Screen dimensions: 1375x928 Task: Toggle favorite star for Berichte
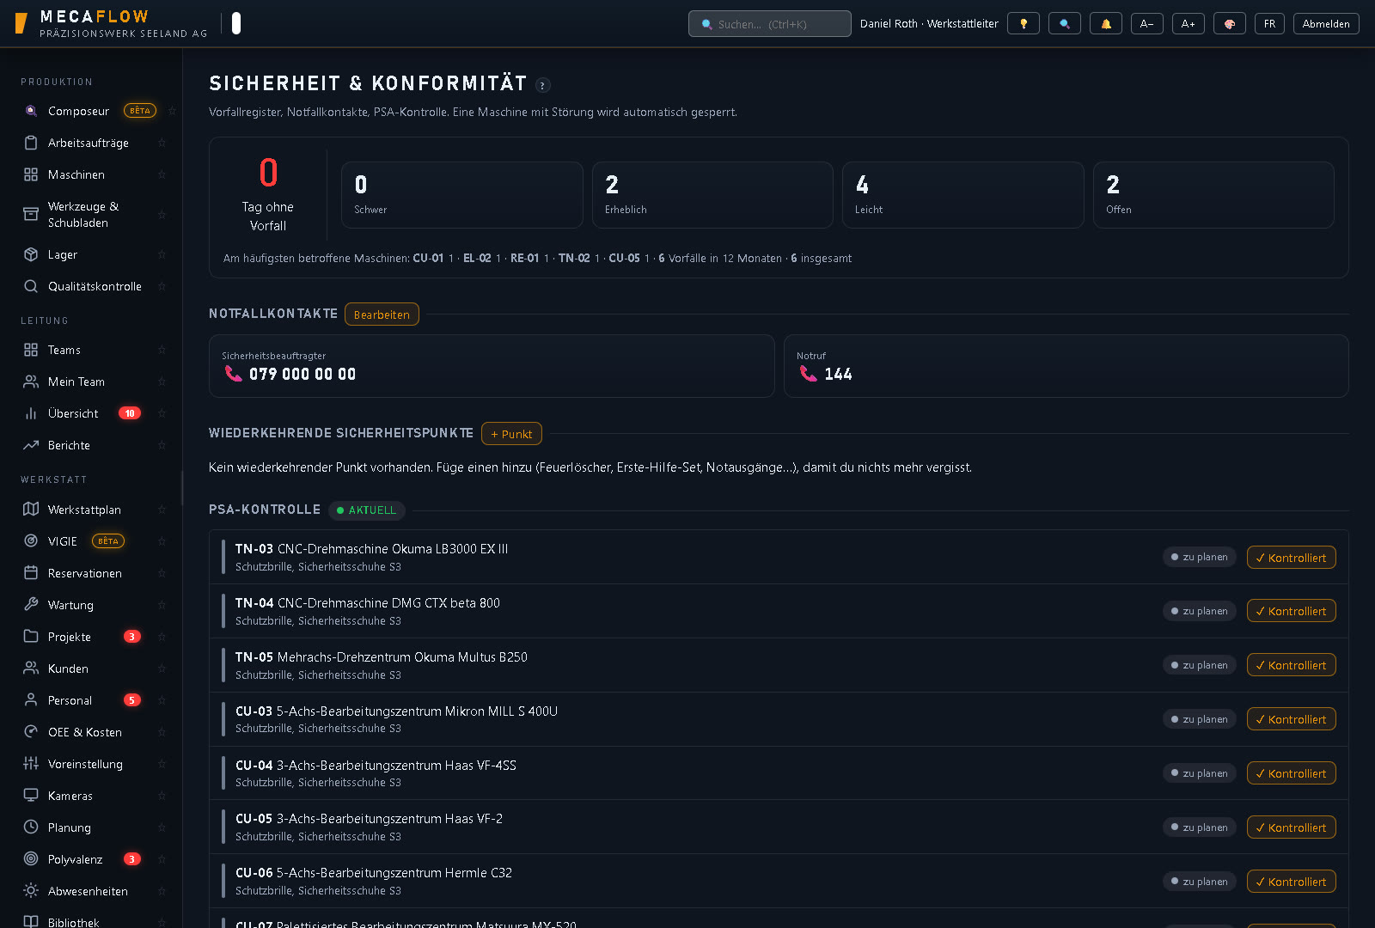coord(162,445)
